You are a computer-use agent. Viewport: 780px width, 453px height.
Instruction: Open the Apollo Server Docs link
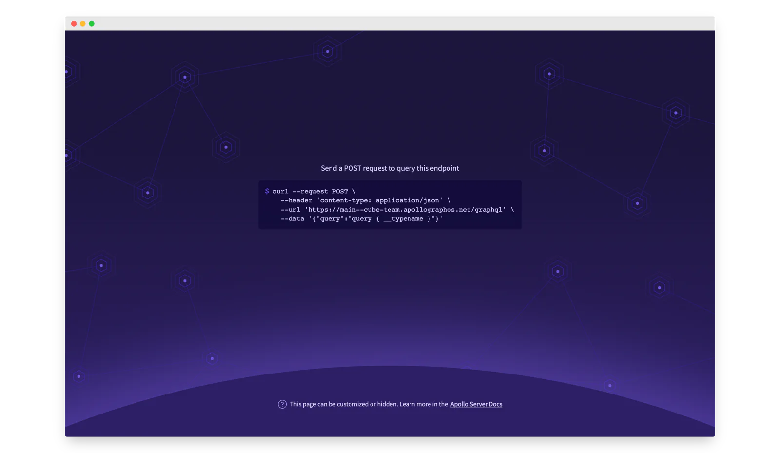click(x=476, y=404)
